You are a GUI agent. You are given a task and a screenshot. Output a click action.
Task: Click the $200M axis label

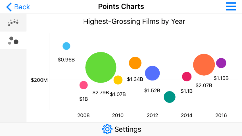point(39,80)
